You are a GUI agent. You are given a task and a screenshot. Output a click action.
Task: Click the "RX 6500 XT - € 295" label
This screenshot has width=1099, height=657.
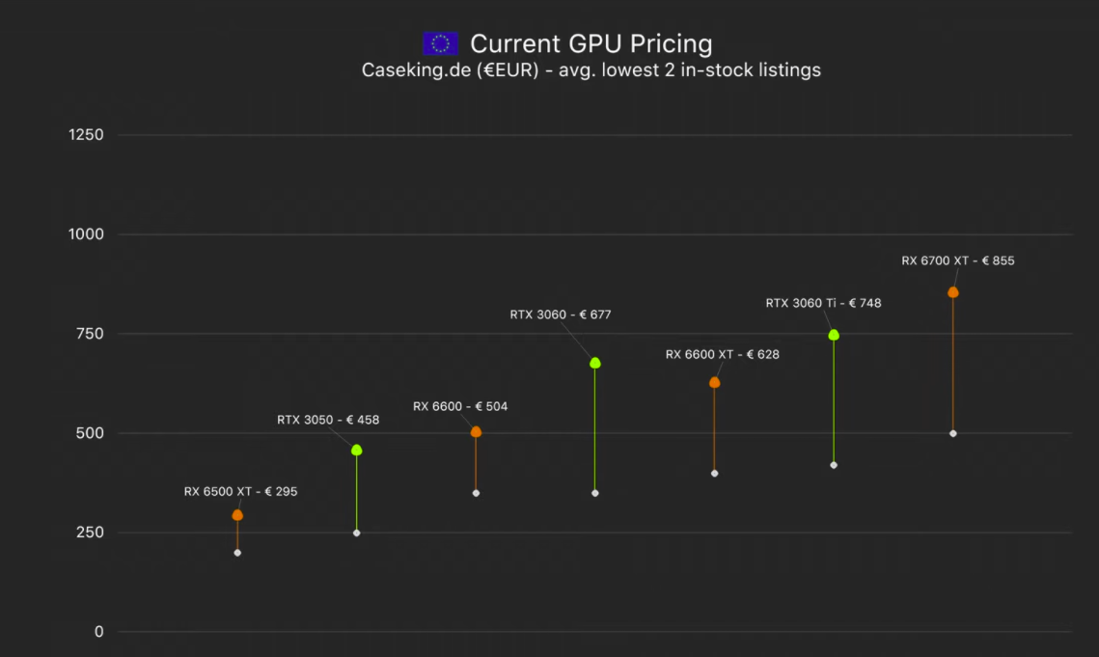click(x=240, y=491)
